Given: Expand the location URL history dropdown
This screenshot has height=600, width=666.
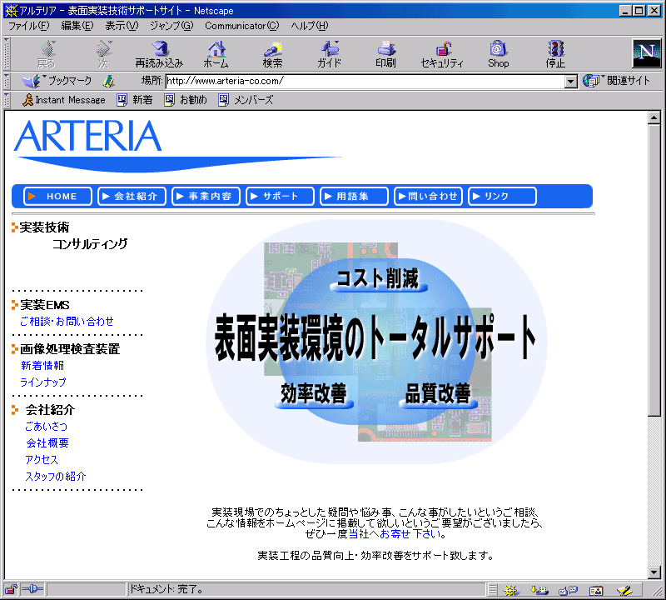Looking at the screenshot, I should 571,81.
